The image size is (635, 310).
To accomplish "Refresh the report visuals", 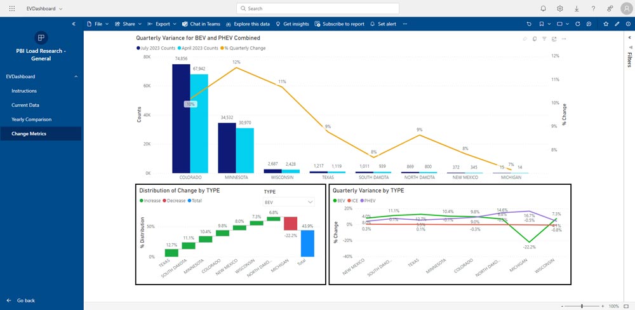I will 577,24.
